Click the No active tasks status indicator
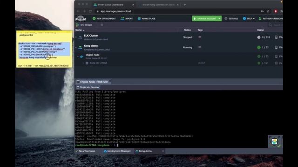This screenshot has height=167, width=298. point(85,151)
